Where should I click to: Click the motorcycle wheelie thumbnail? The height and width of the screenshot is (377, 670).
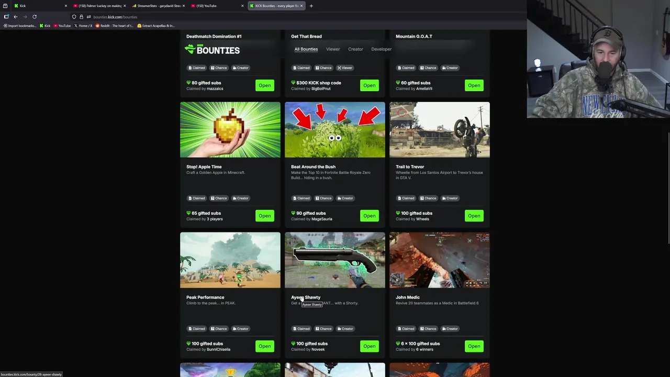(440, 129)
